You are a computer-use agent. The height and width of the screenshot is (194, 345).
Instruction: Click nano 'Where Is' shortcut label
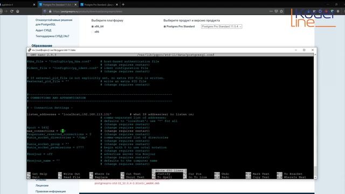(x=102, y=174)
